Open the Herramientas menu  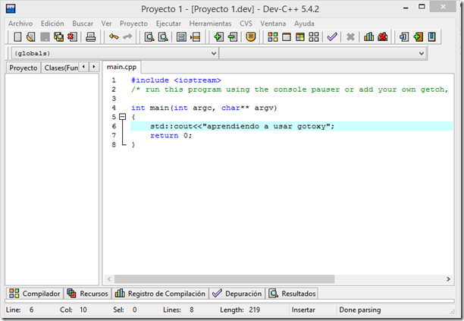tap(210, 24)
